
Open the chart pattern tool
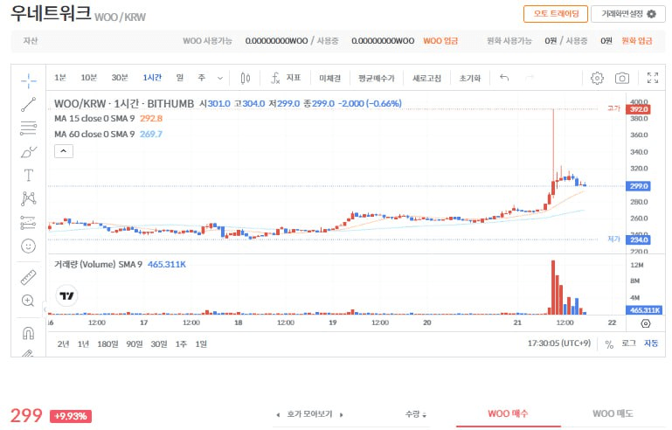click(x=29, y=198)
